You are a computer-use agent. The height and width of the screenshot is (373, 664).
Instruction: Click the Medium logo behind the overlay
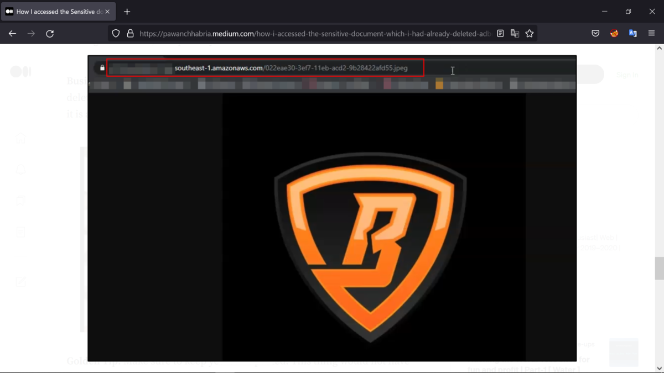coord(20,72)
